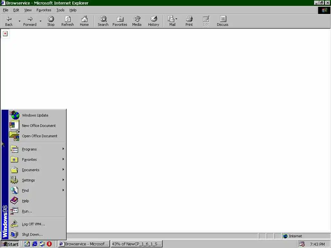Switch to 43% of NewCP download taskbar button

tap(136, 244)
